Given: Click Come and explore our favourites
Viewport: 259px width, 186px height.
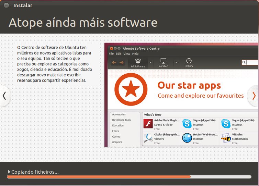Looking at the screenshot, I should click(x=201, y=96).
